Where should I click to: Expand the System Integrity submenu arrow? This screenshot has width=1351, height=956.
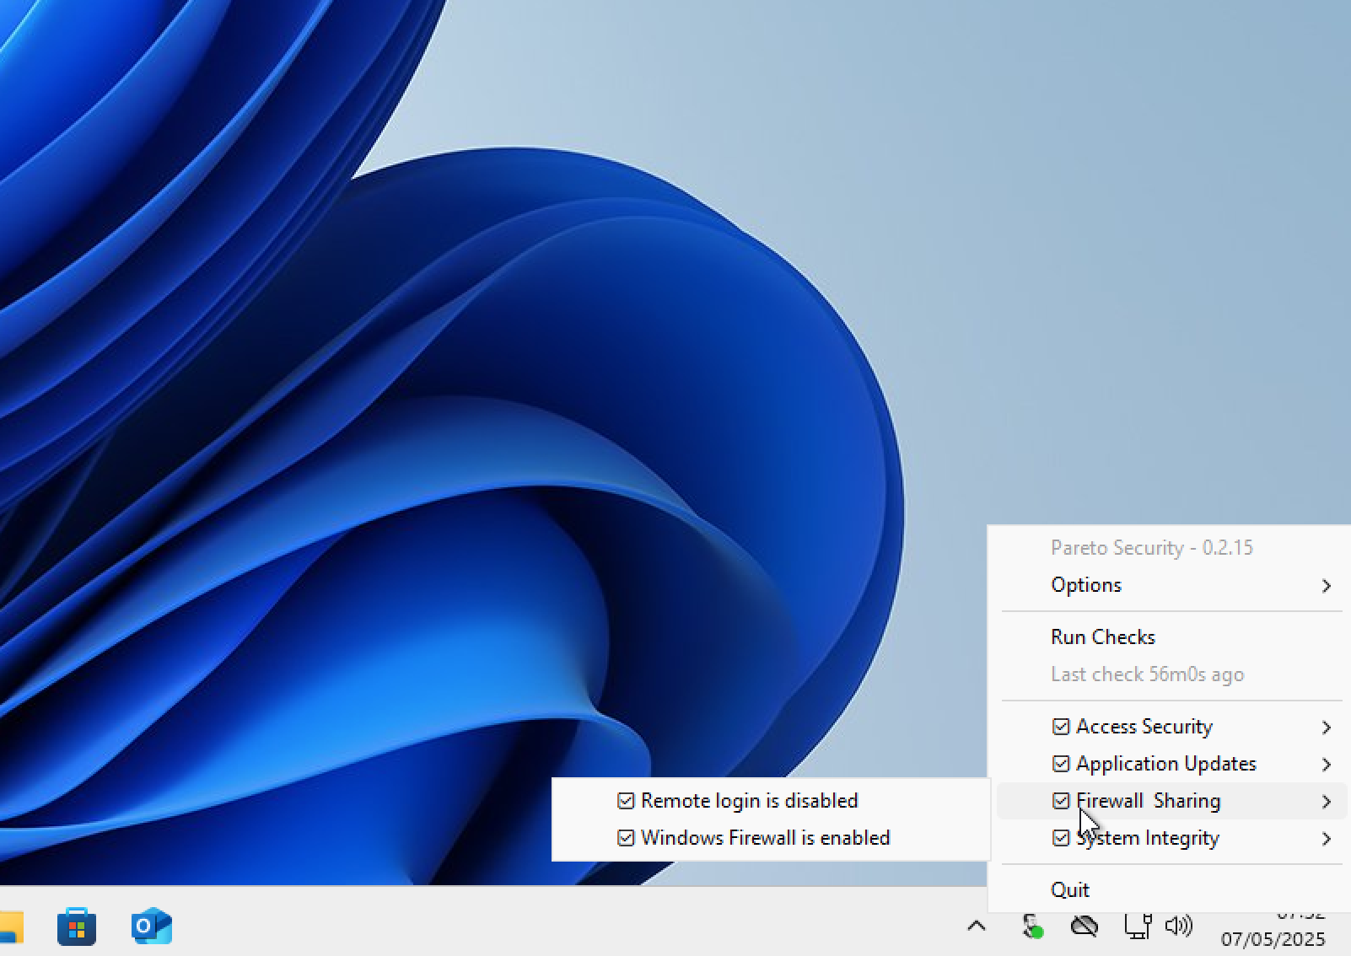pos(1327,839)
